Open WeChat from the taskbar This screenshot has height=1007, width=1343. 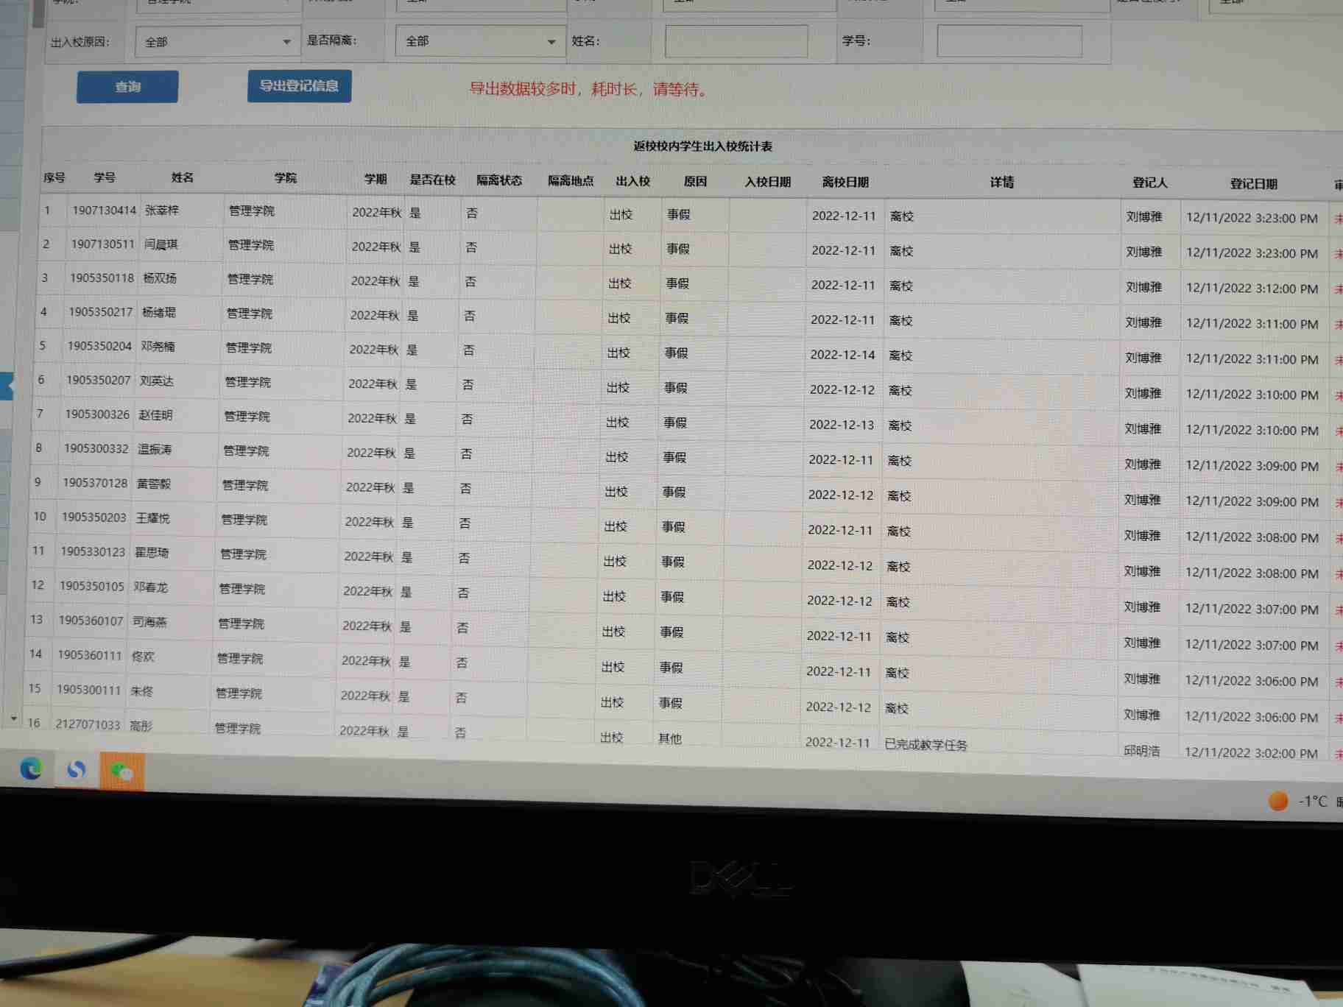point(121,771)
